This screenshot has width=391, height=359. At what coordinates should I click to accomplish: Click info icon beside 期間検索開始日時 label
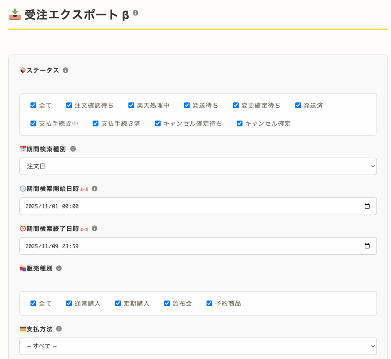pos(95,189)
